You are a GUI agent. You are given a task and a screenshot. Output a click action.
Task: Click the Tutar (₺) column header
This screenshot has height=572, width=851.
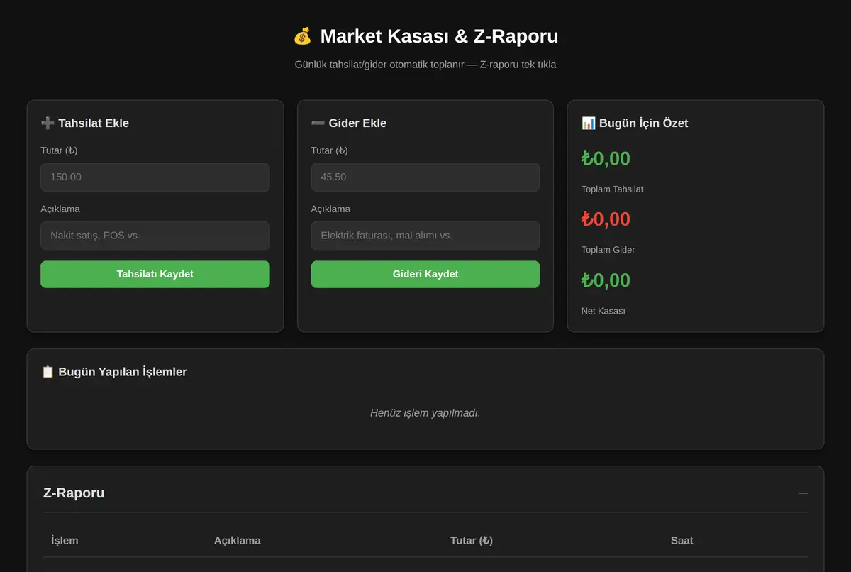[472, 541]
